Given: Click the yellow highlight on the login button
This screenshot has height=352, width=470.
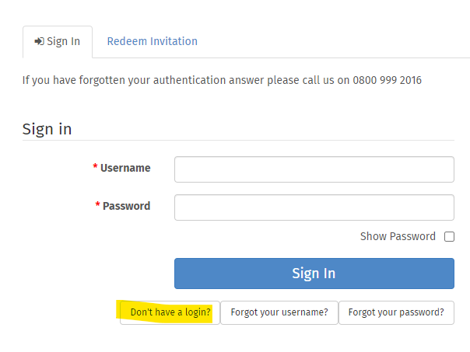Looking at the screenshot, I should click(x=164, y=312).
